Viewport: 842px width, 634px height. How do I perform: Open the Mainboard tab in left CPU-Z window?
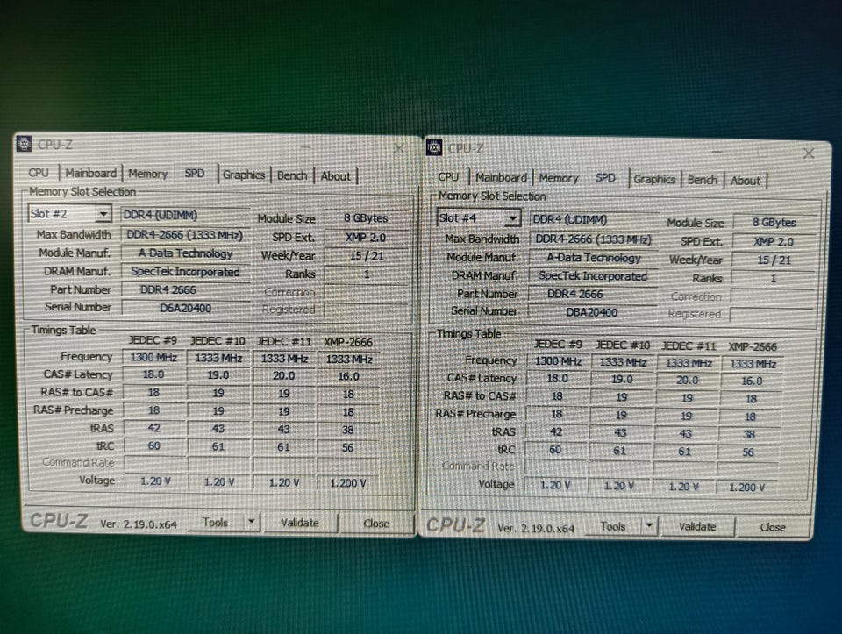click(x=90, y=174)
